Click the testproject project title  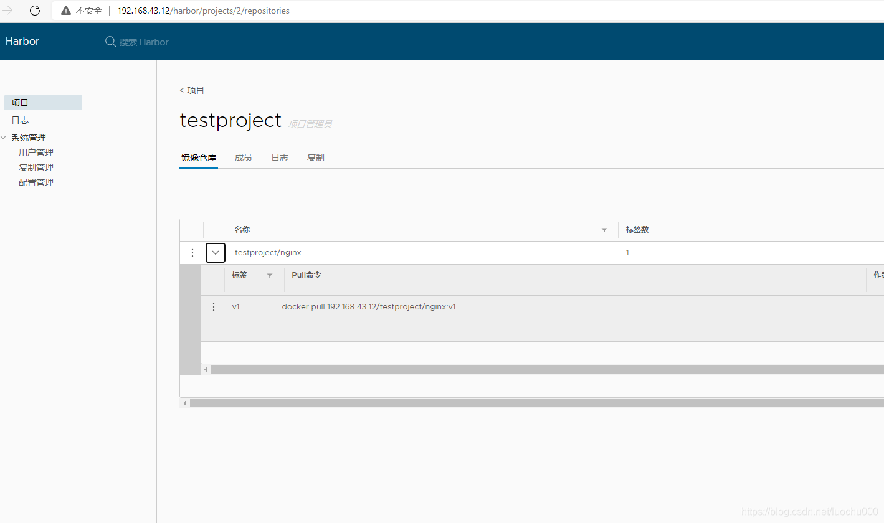pos(231,120)
